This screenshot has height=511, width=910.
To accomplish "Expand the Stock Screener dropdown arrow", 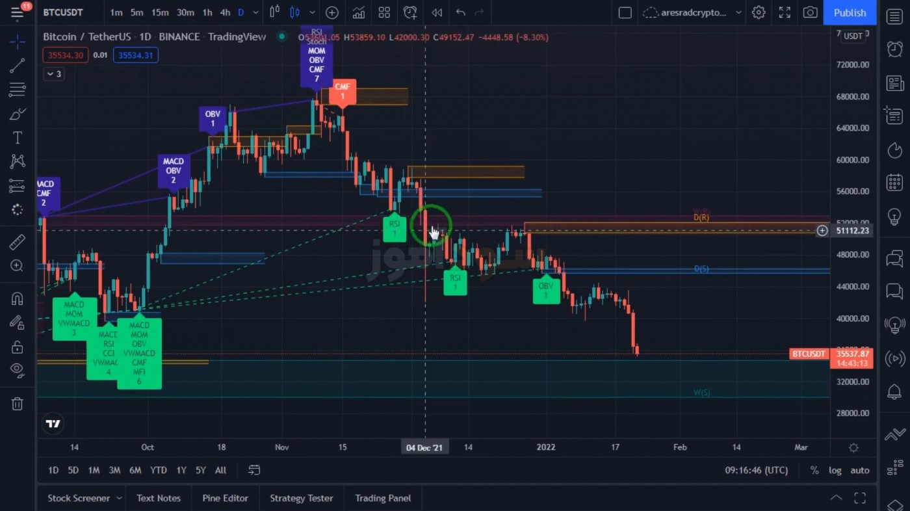I will (119, 498).
